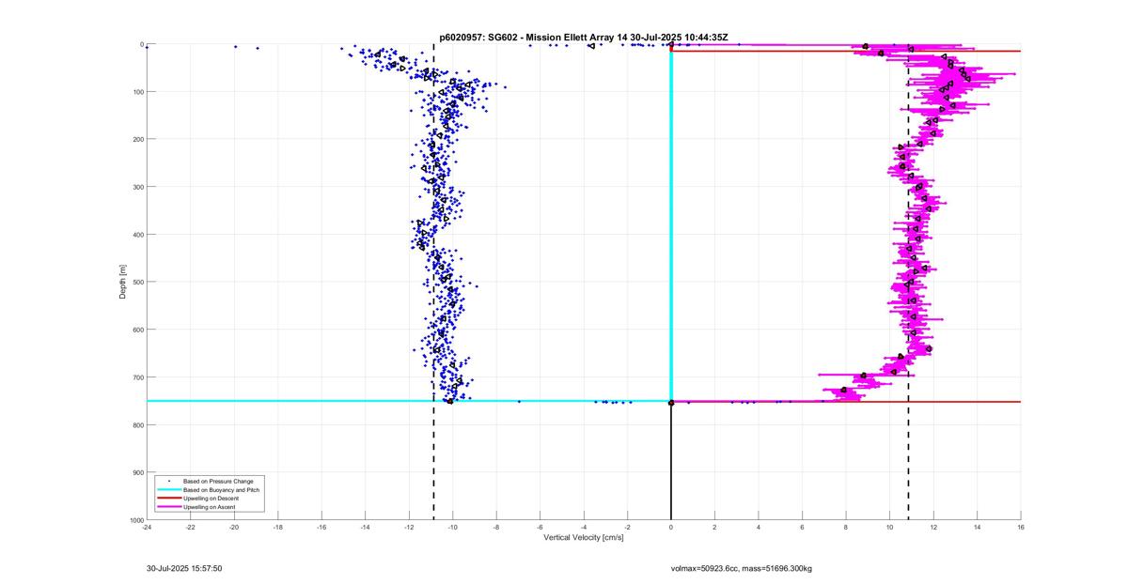Click the 'volmax=50923.6cc, mass=51696.300kg' footer text

point(740,569)
